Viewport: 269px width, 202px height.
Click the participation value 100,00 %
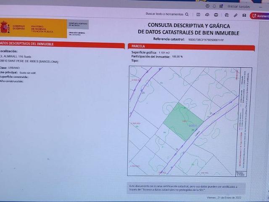(x=177, y=56)
